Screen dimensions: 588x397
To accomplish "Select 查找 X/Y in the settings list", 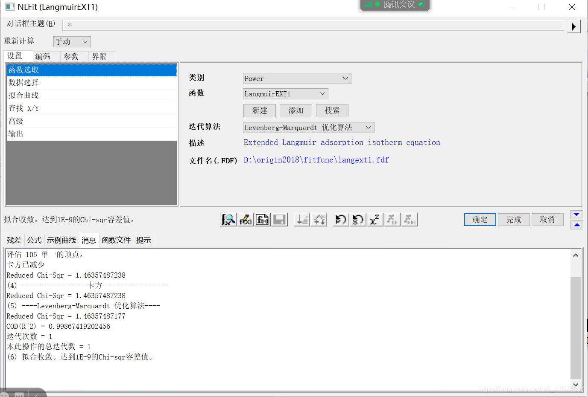I will [92, 108].
